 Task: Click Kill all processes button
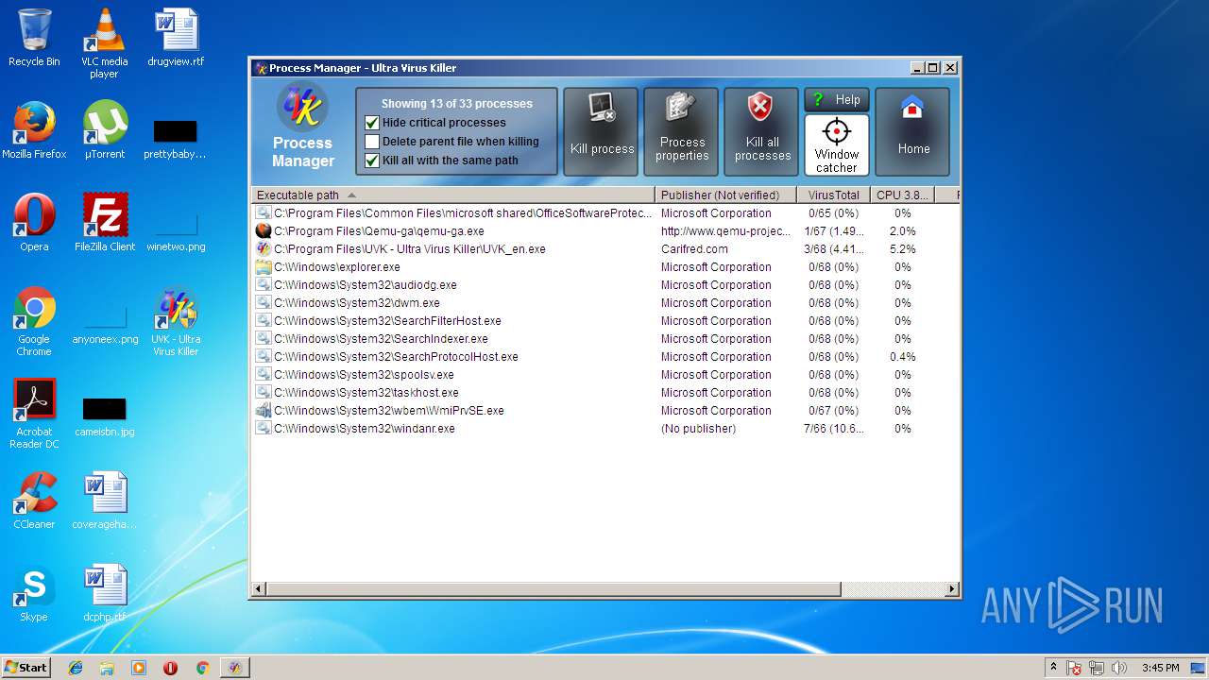point(762,132)
